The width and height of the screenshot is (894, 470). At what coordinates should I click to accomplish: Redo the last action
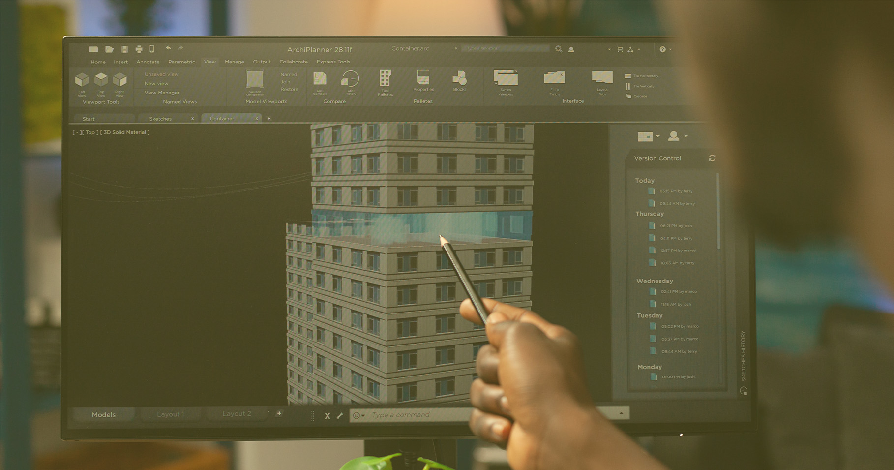click(180, 48)
